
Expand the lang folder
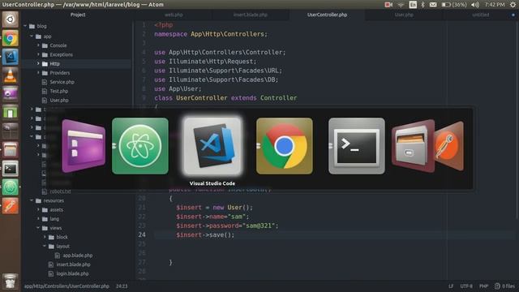(38, 219)
